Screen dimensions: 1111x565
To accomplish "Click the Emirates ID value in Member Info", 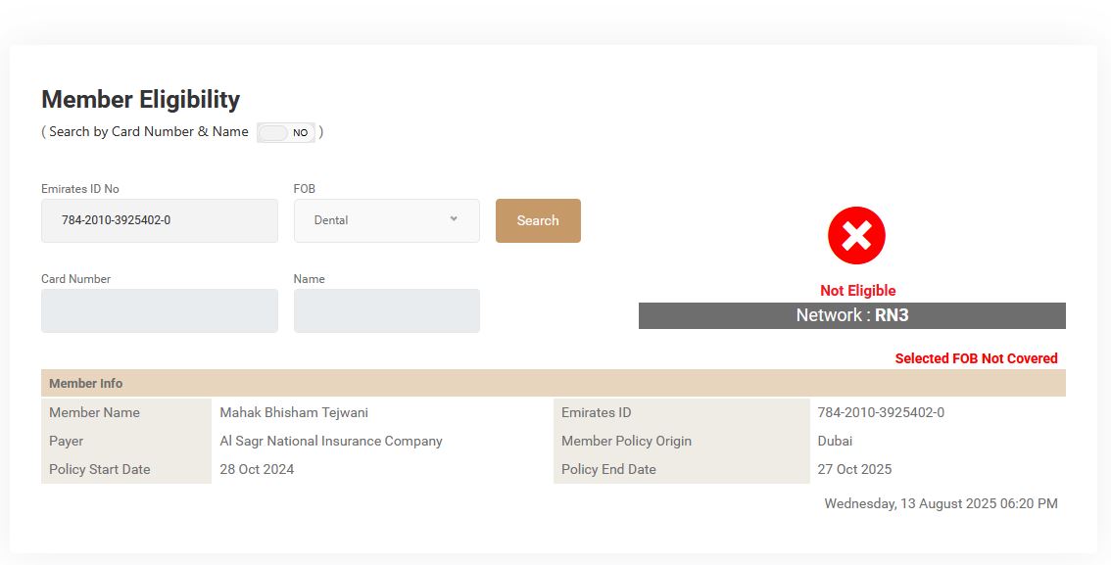I will click(x=881, y=412).
